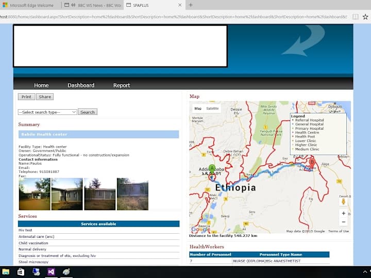The height and width of the screenshot is (278, 371).
Task: Click the red marker B on map
Action: [x=312, y=163]
